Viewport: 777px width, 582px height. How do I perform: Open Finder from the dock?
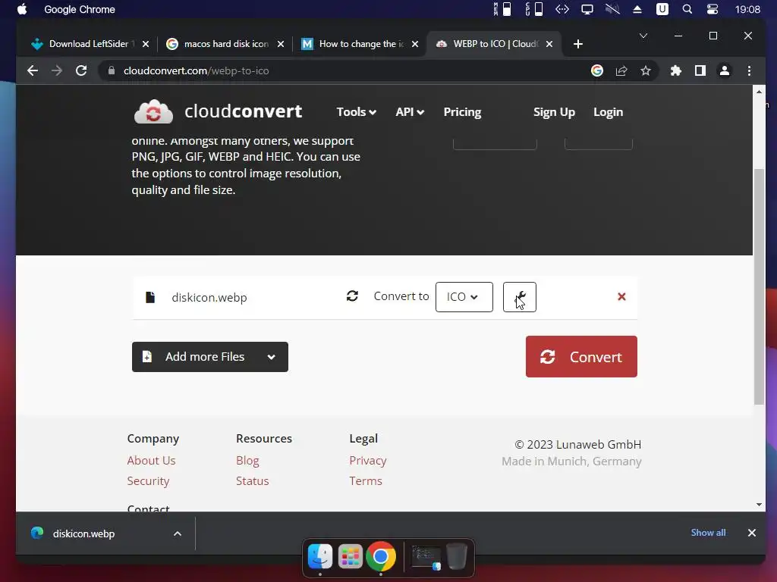tap(320, 556)
